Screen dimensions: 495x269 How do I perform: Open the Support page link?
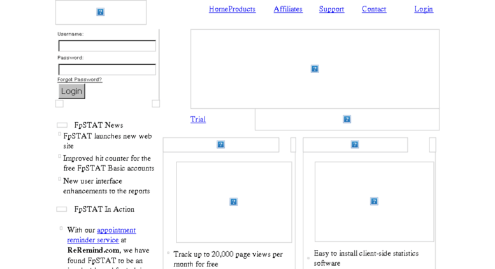click(331, 9)
